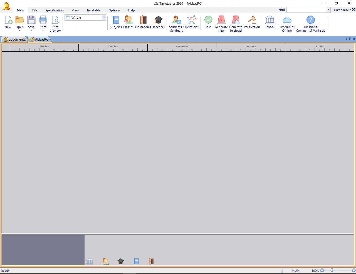Click the Wednesday column header
The width and height of the screenshot is (356, 274).
coord(182,46)
